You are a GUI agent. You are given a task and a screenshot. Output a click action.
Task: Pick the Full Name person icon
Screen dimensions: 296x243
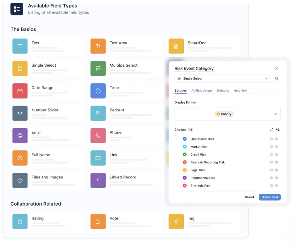tap(20, 158)
